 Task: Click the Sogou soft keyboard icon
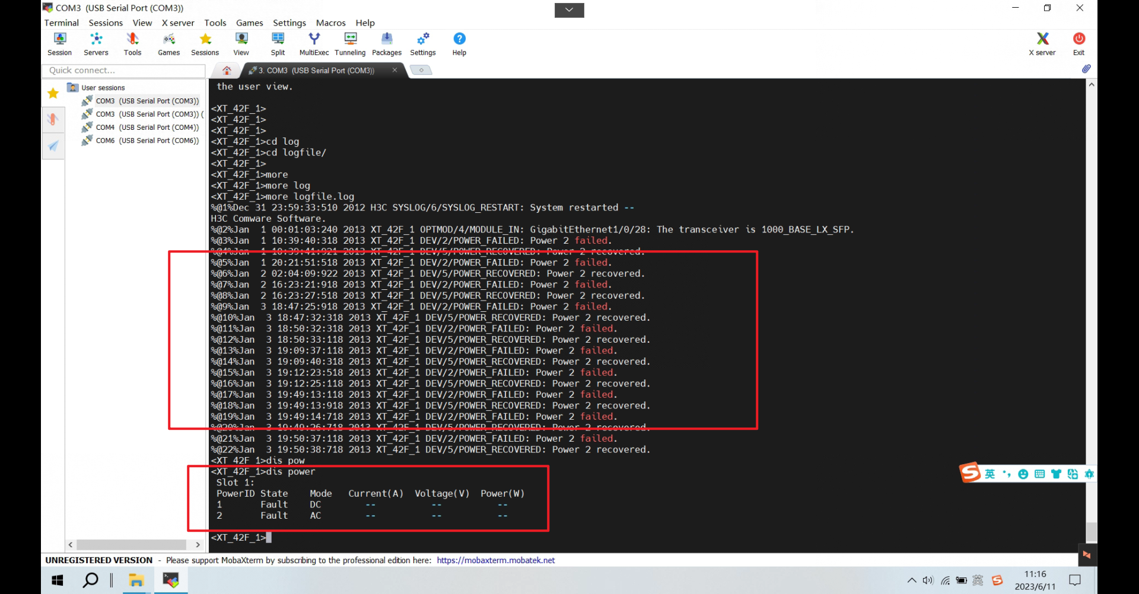(1039, 474)
